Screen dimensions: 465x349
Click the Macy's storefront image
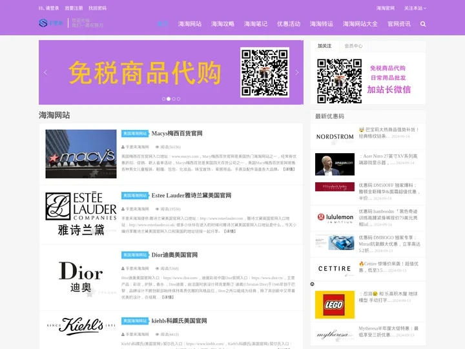81,154
